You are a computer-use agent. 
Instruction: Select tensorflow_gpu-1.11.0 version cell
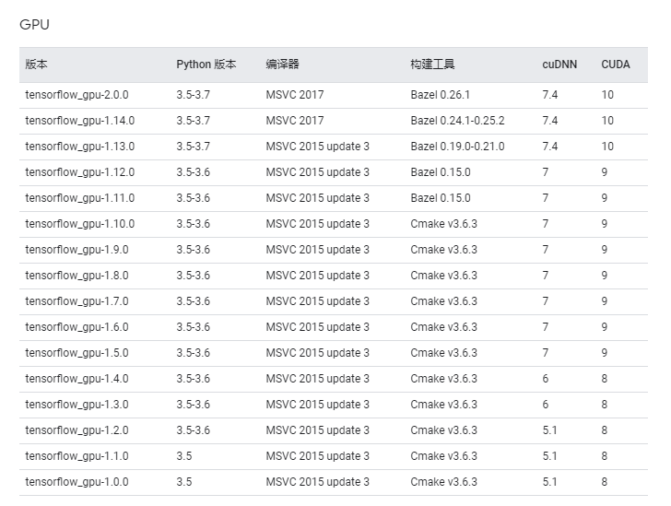point(80,198)
